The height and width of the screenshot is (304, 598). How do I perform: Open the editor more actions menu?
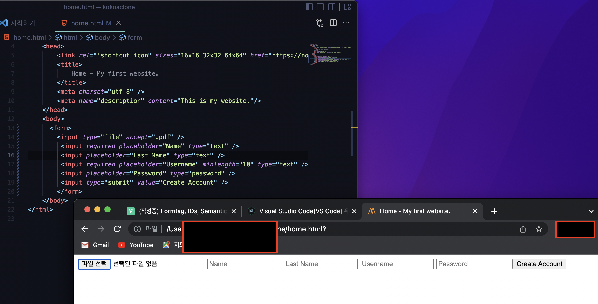[346, 23]
